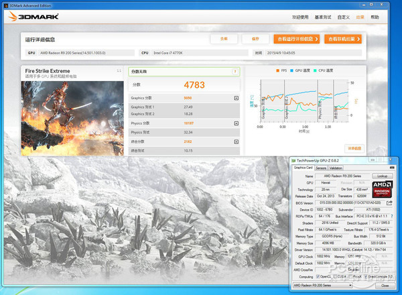
Task: Open the 欢迎使用 menu item in 3DMark
Action: 300,17
